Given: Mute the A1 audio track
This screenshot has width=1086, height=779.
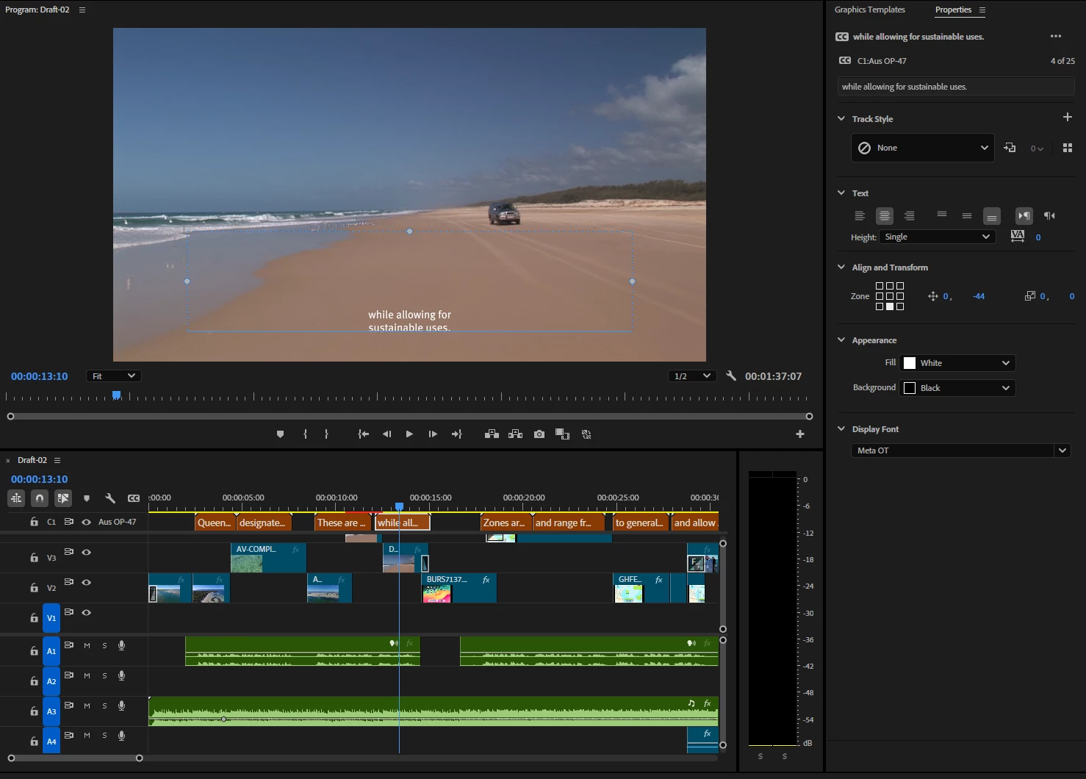Looking at the screenshot, I should pos(87,646).
